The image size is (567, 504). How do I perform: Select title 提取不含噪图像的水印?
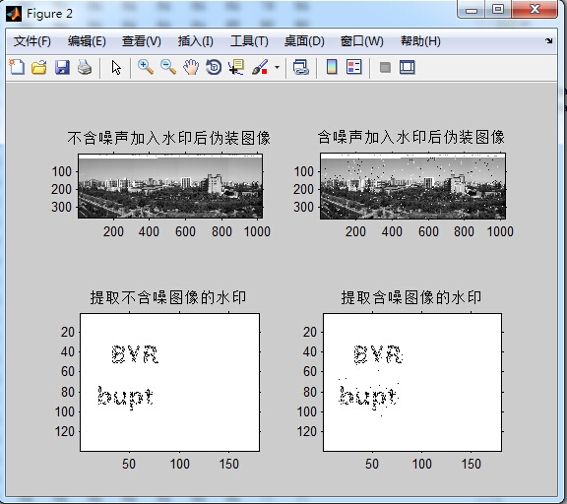(x=168, y=297)
